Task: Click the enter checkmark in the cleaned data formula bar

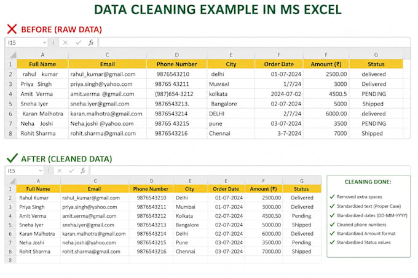Action: [x=71, y=171]
